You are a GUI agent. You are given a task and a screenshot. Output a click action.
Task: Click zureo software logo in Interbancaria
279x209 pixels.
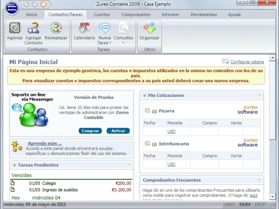click(248, 142)
